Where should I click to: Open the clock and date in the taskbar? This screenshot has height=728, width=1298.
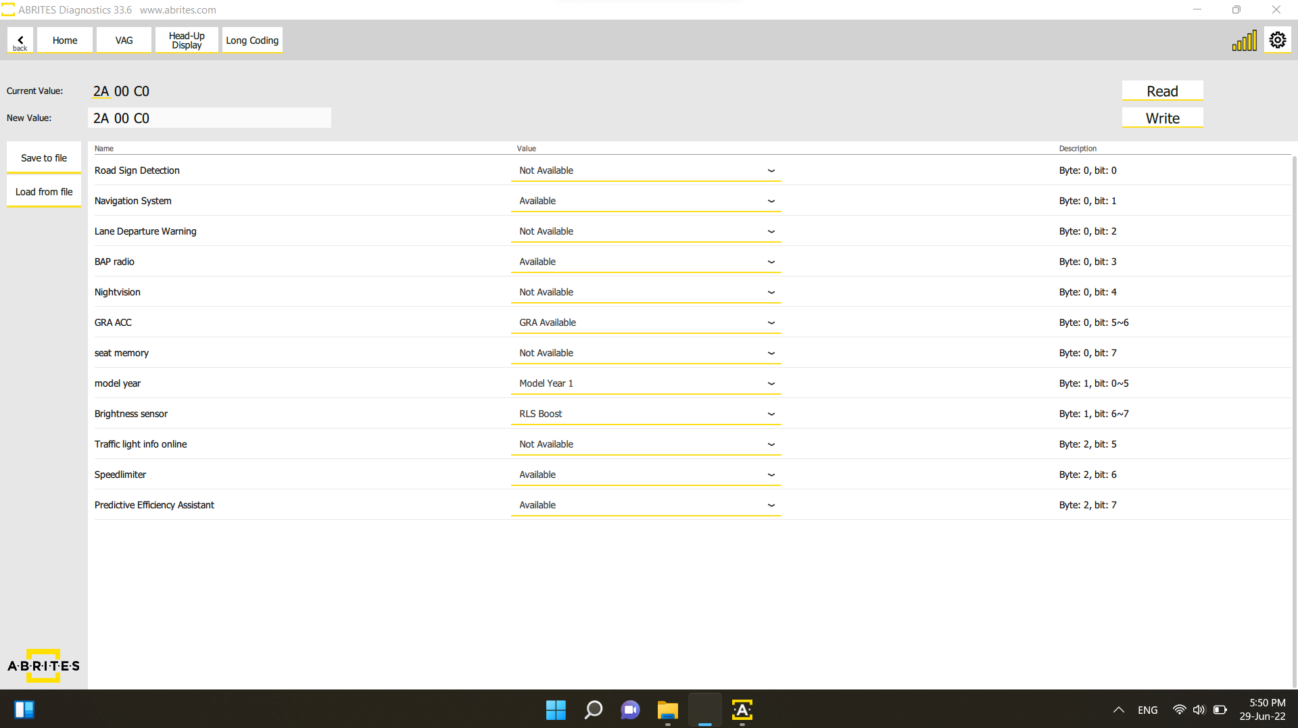pyautogui.click(x=1262, y=710)
